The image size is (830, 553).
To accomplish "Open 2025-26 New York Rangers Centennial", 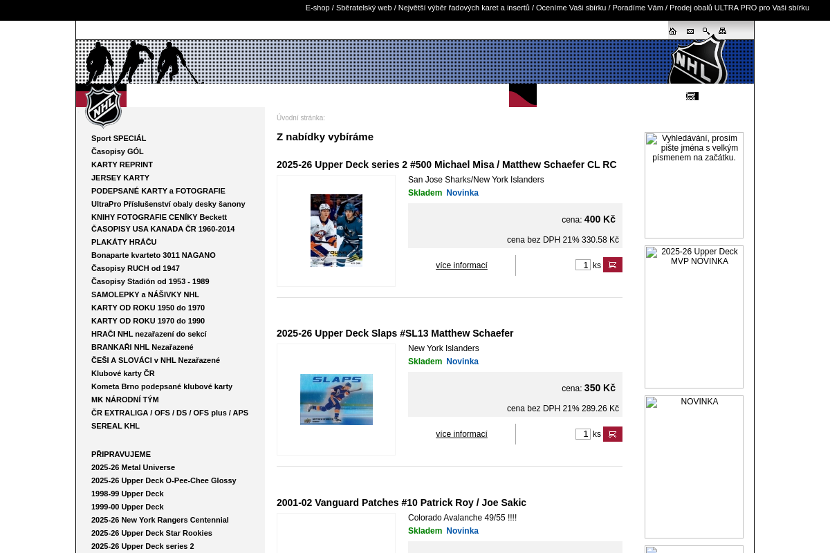I will tap(160, 520).
